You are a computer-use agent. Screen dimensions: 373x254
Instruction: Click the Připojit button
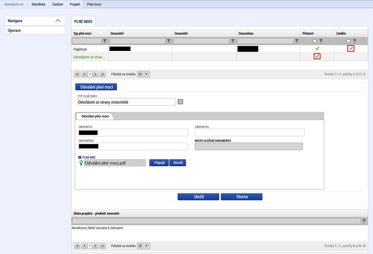point(159,163)
